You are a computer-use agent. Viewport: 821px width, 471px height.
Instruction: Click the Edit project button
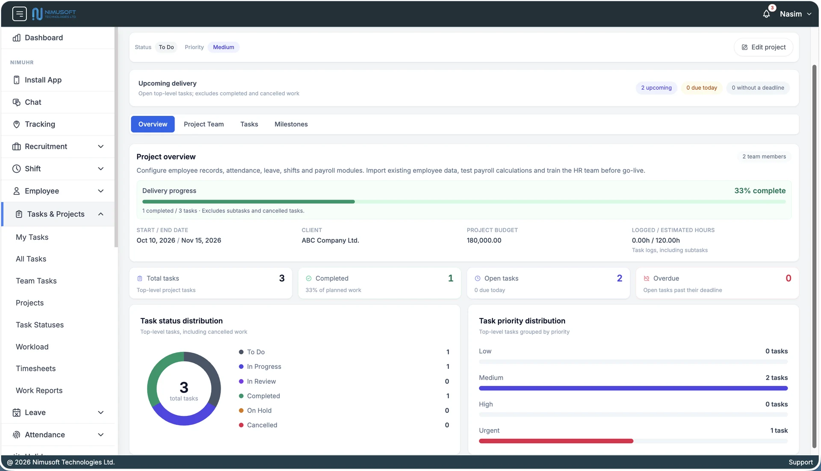[763, 47]
